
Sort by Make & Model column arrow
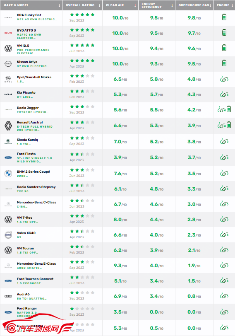click(x=59, y=5)
